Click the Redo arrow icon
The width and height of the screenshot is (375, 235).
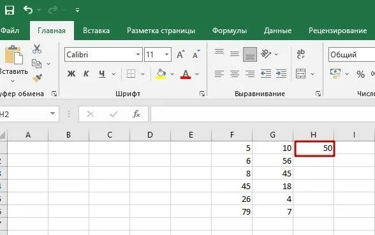(x=53, y=10)
